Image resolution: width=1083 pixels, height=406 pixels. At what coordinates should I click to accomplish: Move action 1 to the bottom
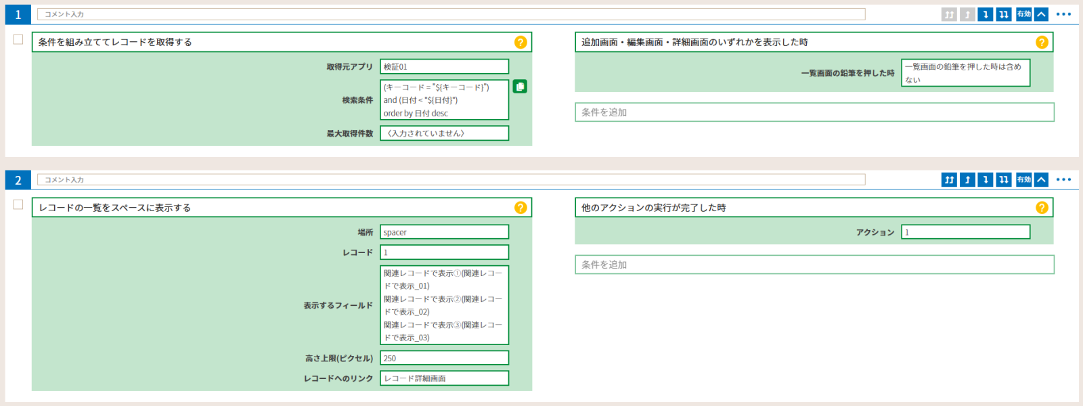click(x=1004, y=14)
